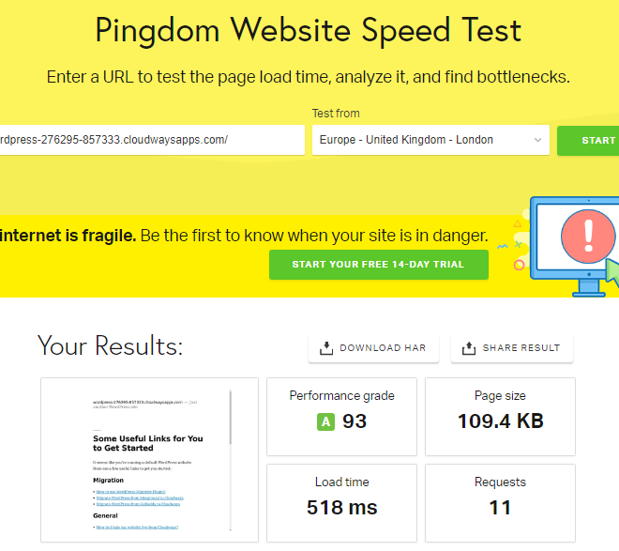Image resolution: width=619 pixels, height=551 pixels.
Task: Click the URL input field
Action: click(x=152, y=140)
